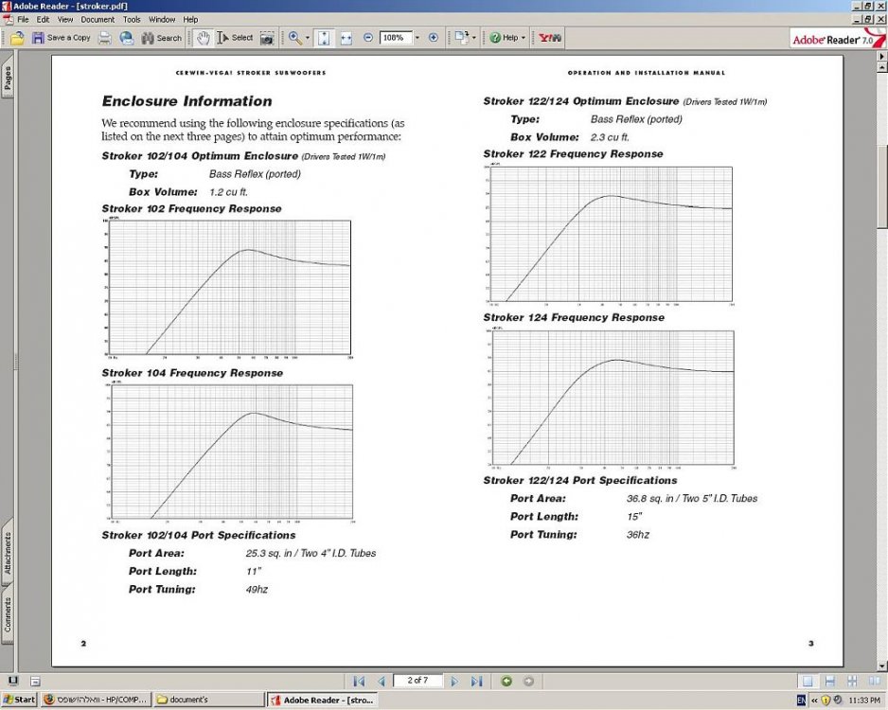Click the zoom out minus button
Viewport: 888px width, 710px height.
[368, 37]
